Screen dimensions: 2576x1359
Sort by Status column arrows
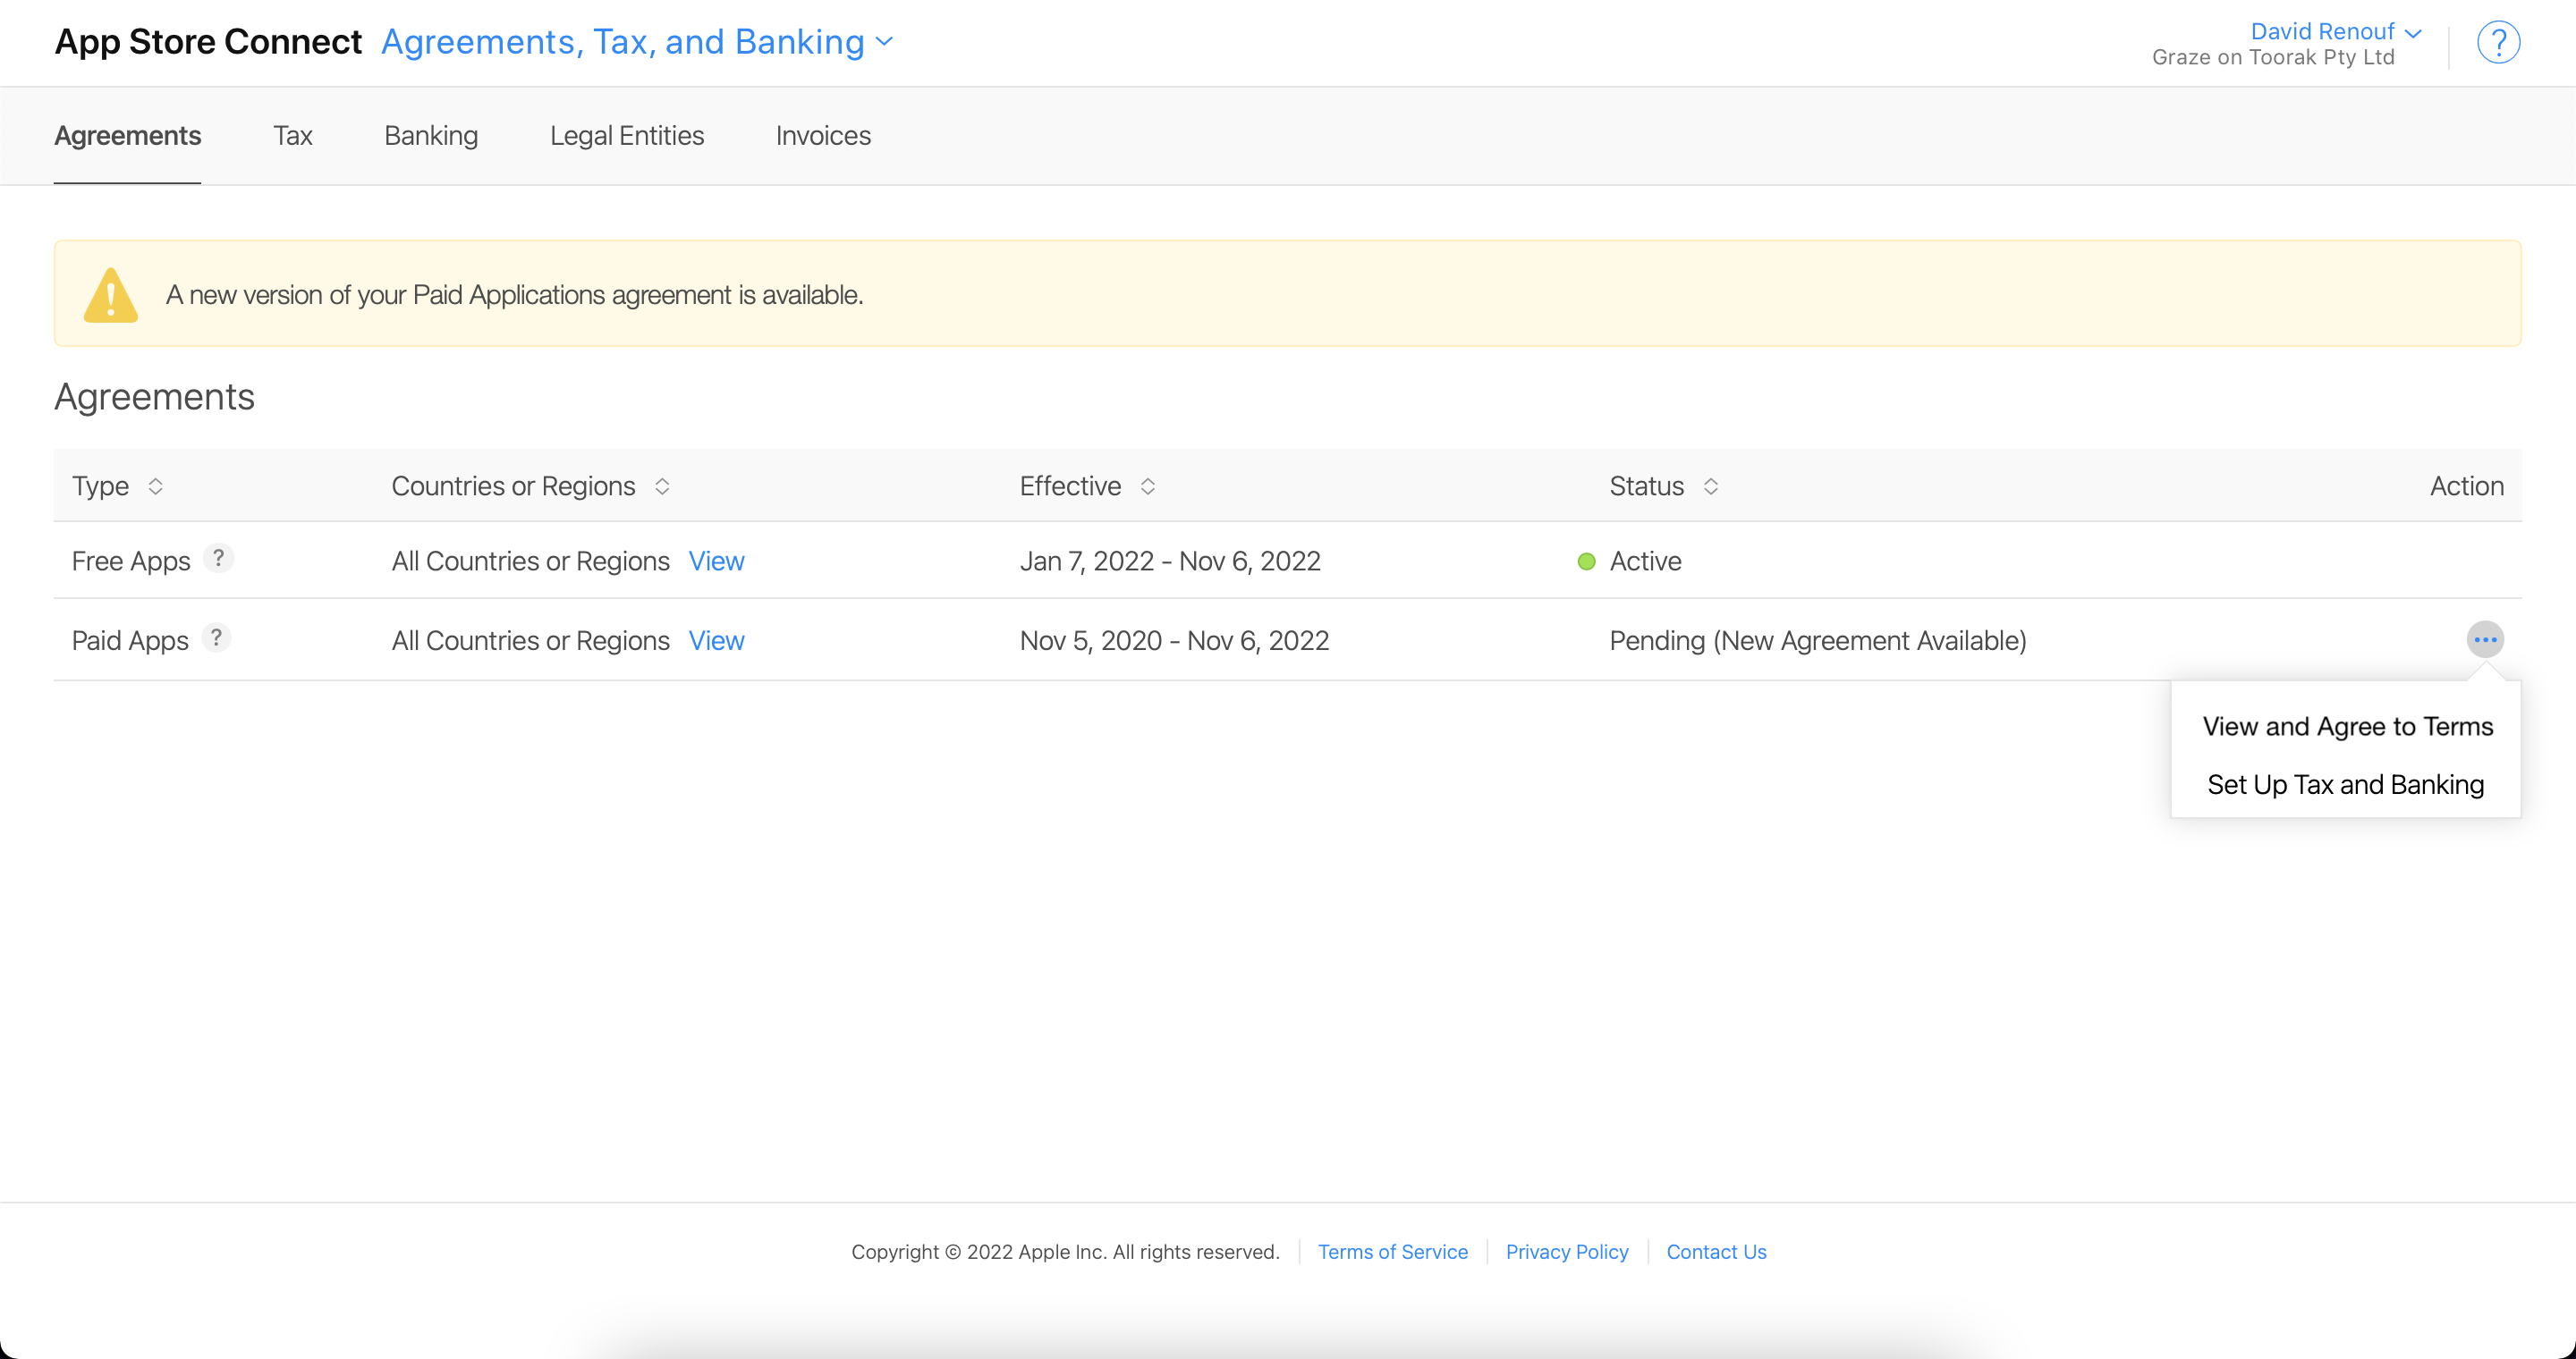pos(1711,486)
